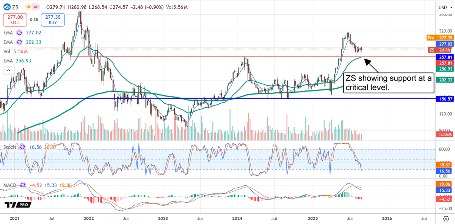Click the -25.00 MACD scale value

coord(446,208)
